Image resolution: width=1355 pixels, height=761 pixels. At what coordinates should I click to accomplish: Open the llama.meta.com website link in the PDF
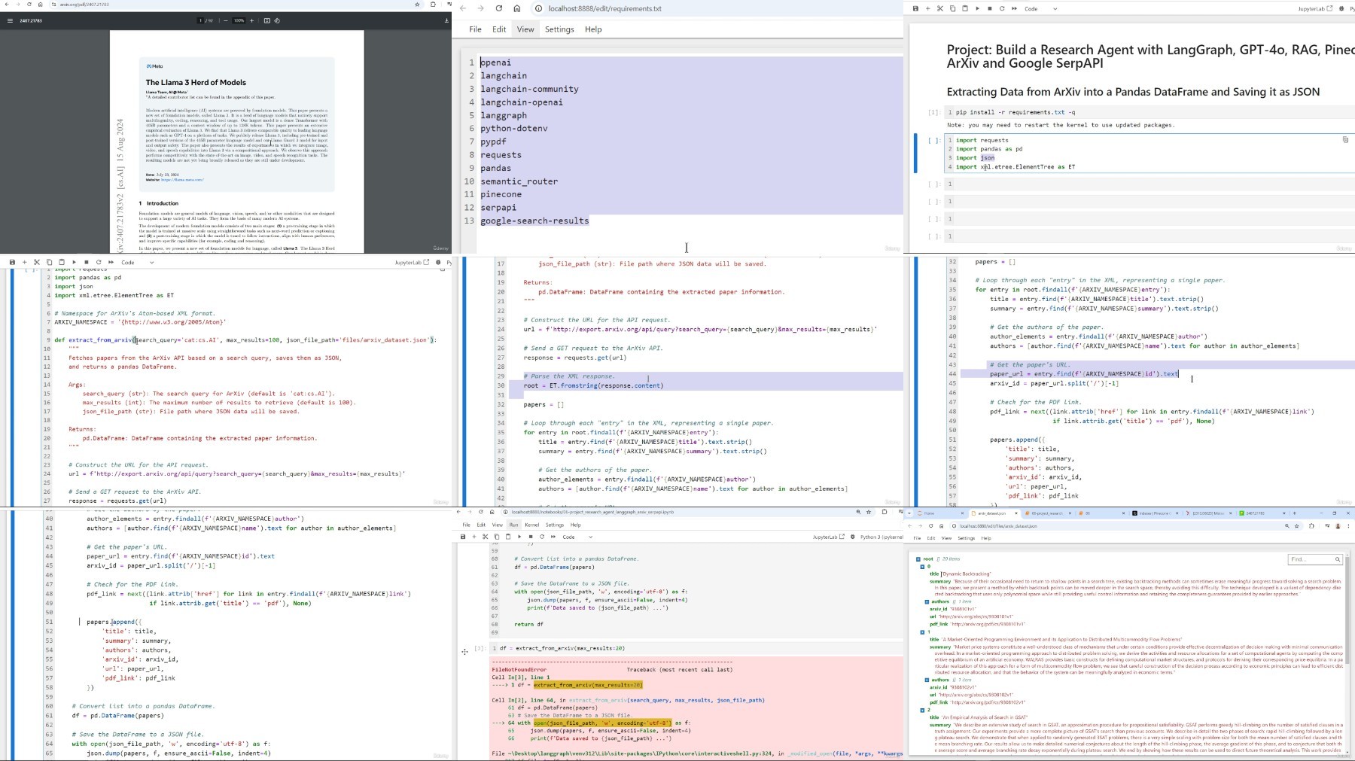click(182, 180)
